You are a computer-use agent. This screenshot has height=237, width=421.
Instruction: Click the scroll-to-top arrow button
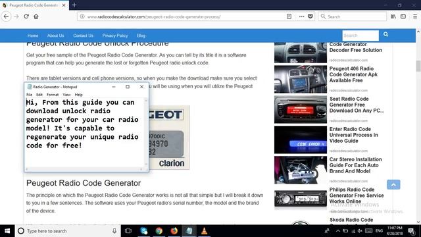point(393,184)
